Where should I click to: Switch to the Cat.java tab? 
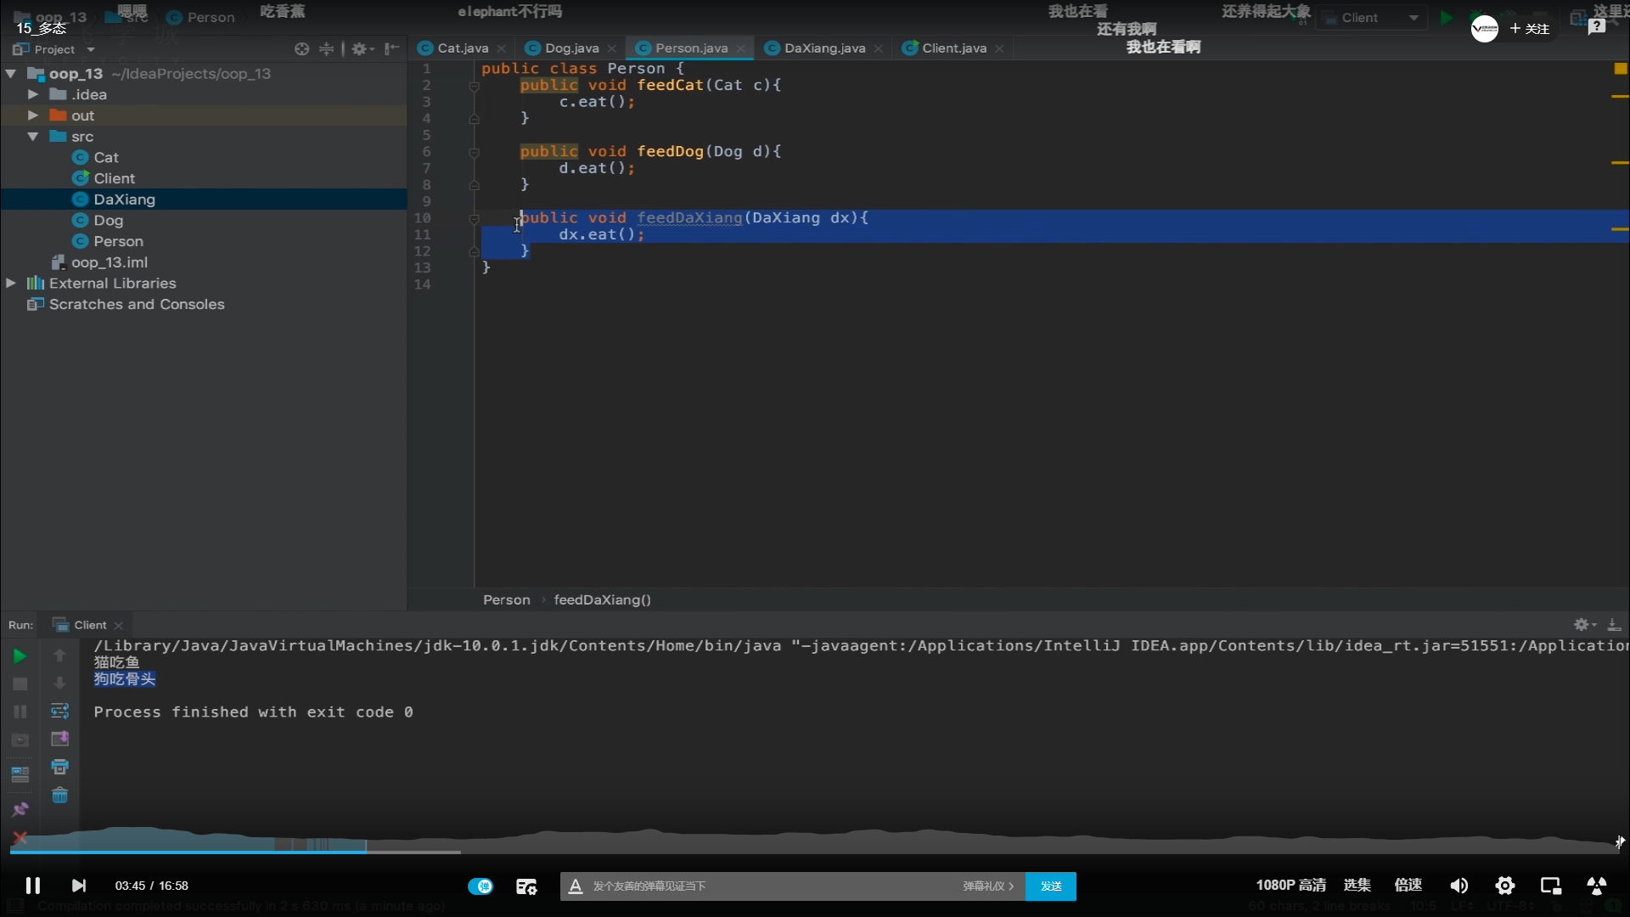click(x=462, y=48)
